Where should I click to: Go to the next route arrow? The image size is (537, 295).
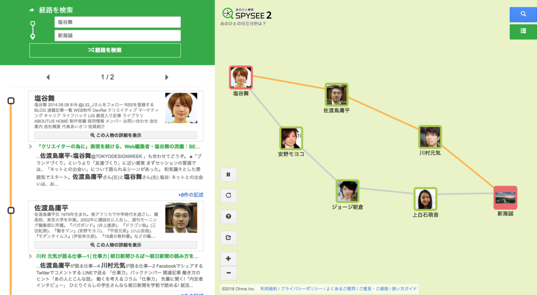pyautogui.click(x=167, y=77)
